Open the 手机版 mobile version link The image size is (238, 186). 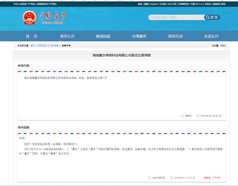click(x=163, y=4)
